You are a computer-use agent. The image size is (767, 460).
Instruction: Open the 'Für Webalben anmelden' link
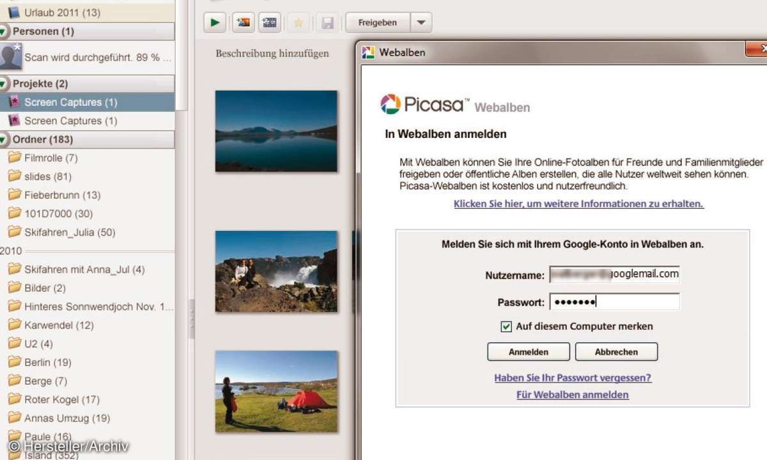(x=573, y=395)
